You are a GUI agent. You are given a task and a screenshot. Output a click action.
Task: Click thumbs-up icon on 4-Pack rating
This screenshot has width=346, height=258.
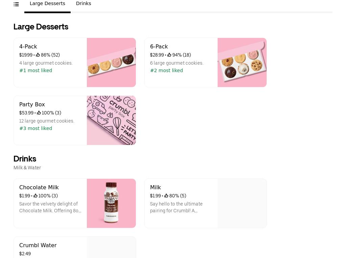click(38, 55)
